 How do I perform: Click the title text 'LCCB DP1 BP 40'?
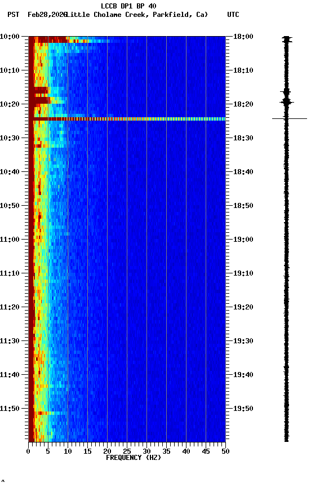128,6
